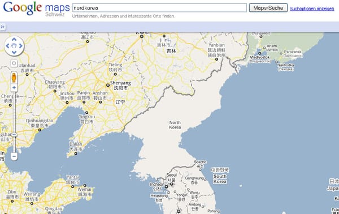Expand the side panel with double chevron
Screen dimensions: 339x214
[3, 27]
